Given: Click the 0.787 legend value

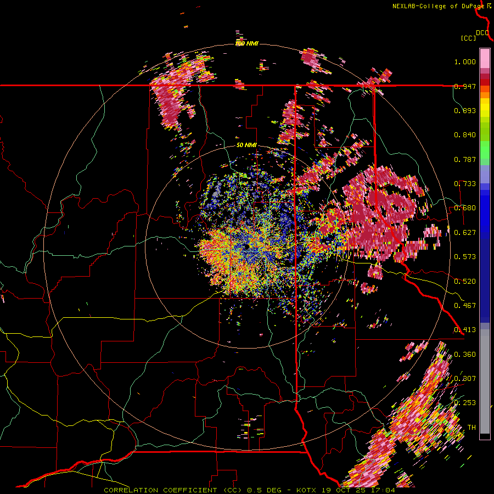Looking at the screenshot, I should [x=465, y=159].
